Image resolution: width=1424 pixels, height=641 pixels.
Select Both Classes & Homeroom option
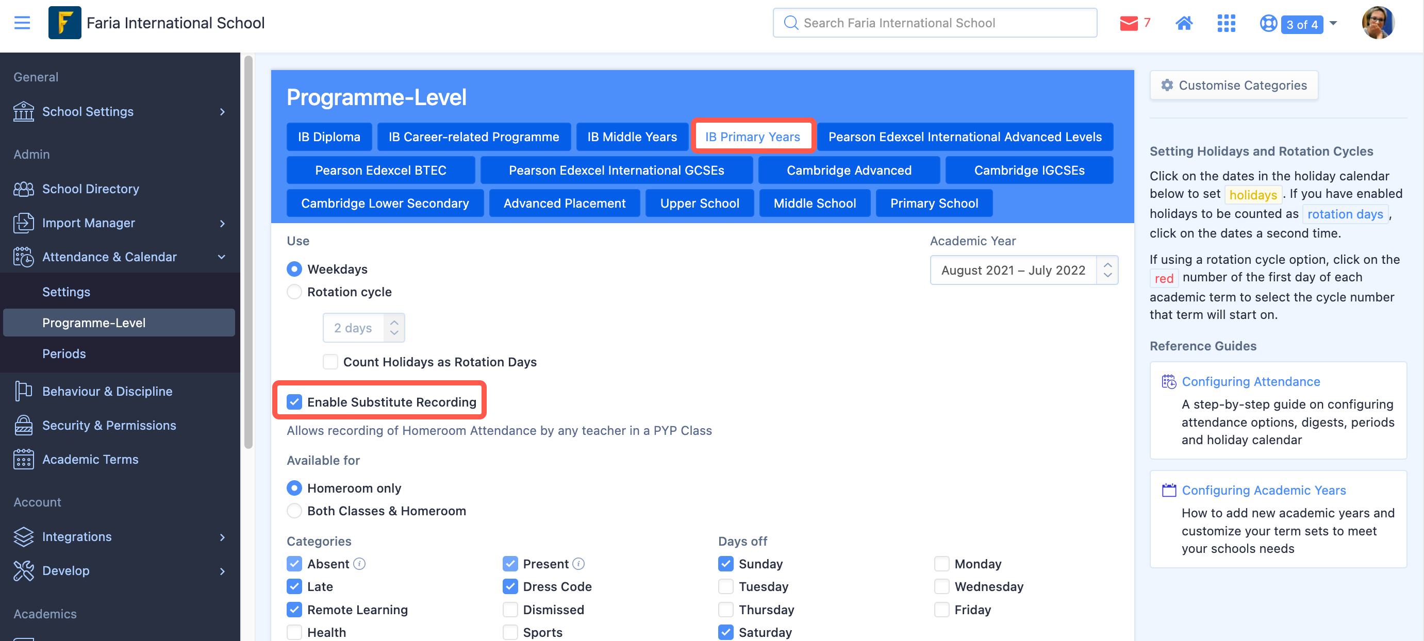coord(294,511)
